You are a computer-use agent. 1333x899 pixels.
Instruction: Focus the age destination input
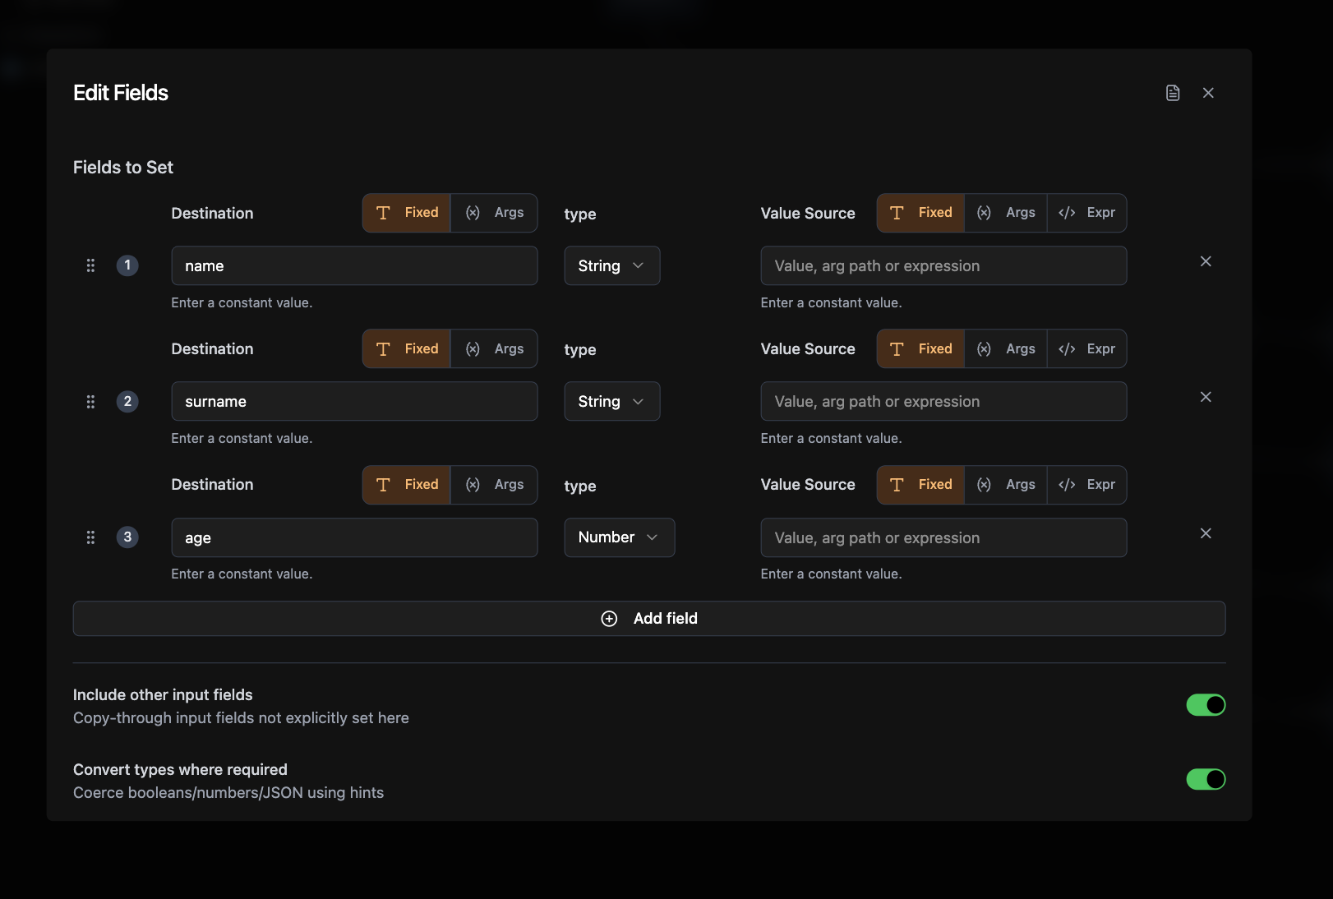coord(354,537)
